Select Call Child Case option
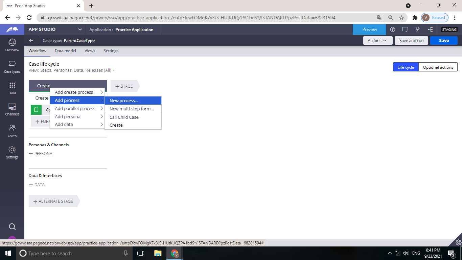462x260 pixels. (133, 117)
